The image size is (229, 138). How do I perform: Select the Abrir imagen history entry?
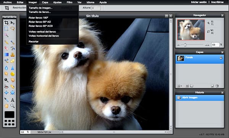(x=200, y=98)
